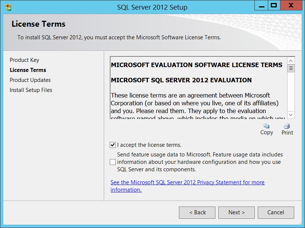The width and height of the screenshot is (305, 228).
Task: Select the Product Key step in the sidebar
Action: [24, 60]
